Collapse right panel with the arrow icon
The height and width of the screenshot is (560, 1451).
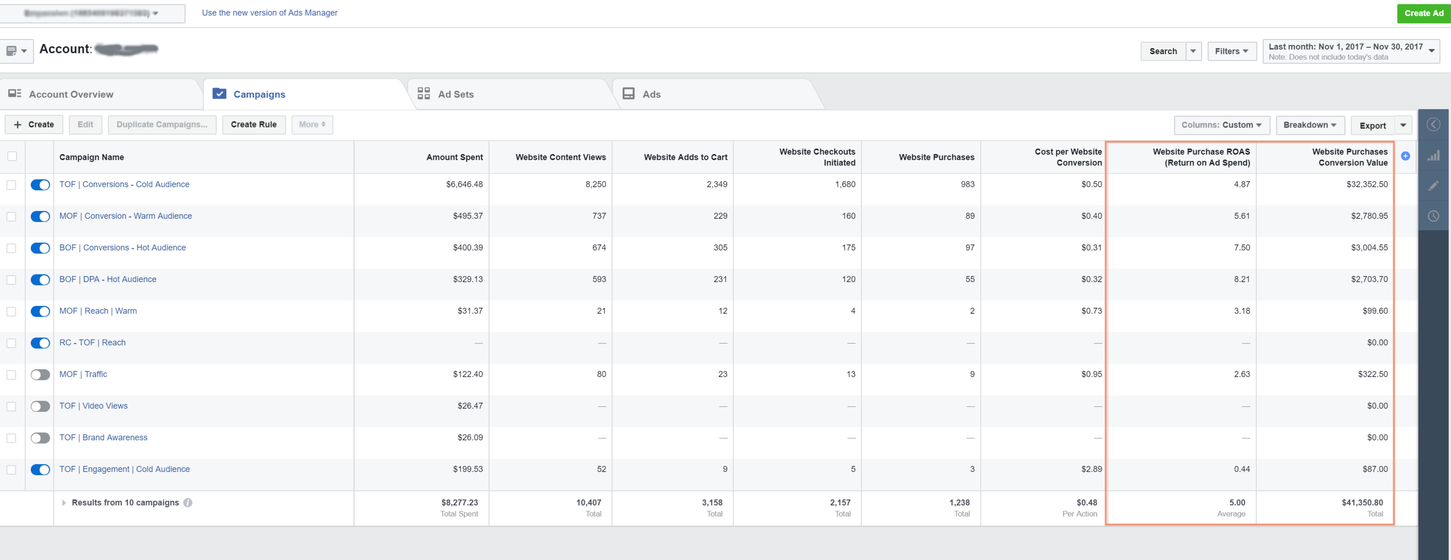coord(1433,124)
